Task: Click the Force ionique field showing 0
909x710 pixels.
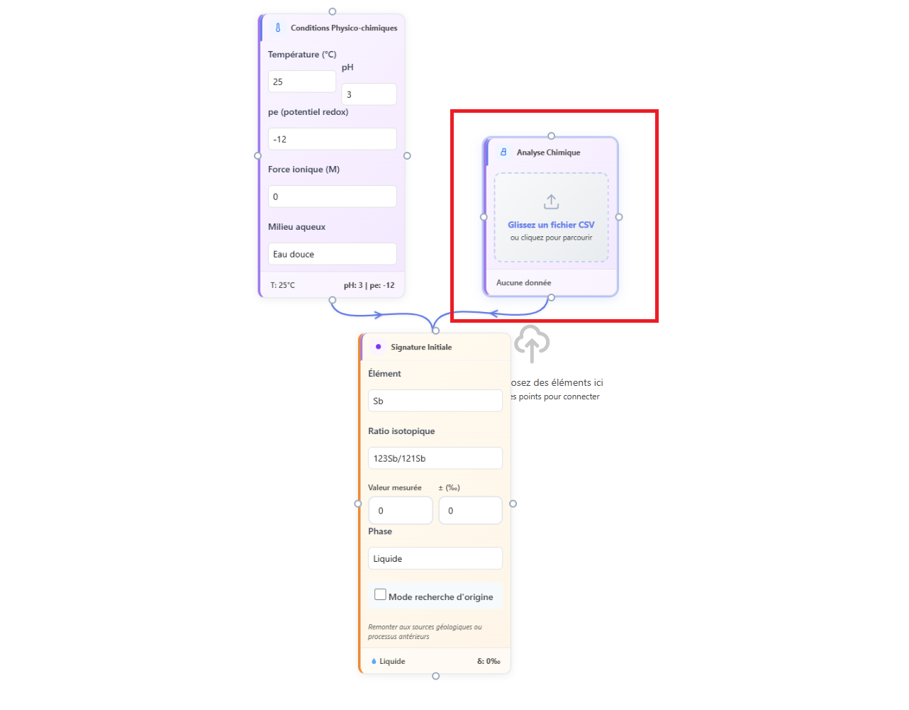Action: (x=332, y=196)
